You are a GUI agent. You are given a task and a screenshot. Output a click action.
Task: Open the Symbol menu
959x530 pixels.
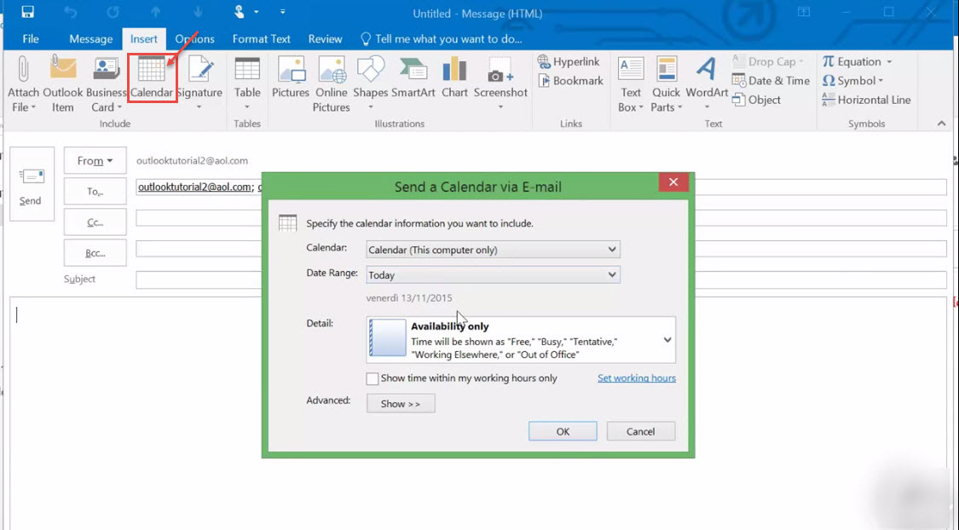(852, 81)
